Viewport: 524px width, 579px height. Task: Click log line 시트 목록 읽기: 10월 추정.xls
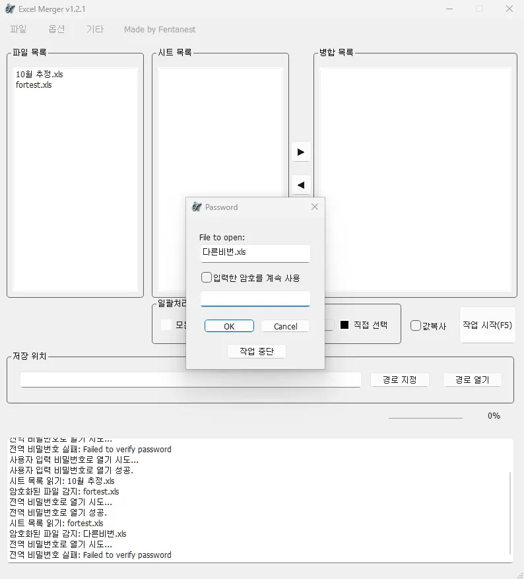[62, 481]
